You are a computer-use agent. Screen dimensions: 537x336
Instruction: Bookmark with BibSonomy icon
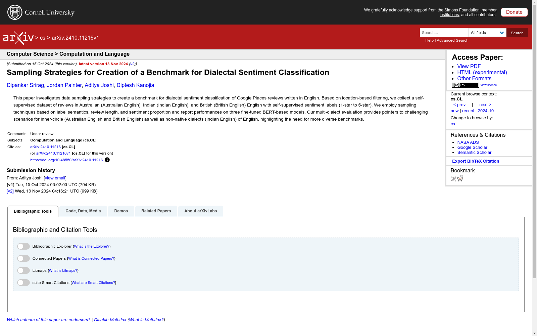click(x=453, y=179)
